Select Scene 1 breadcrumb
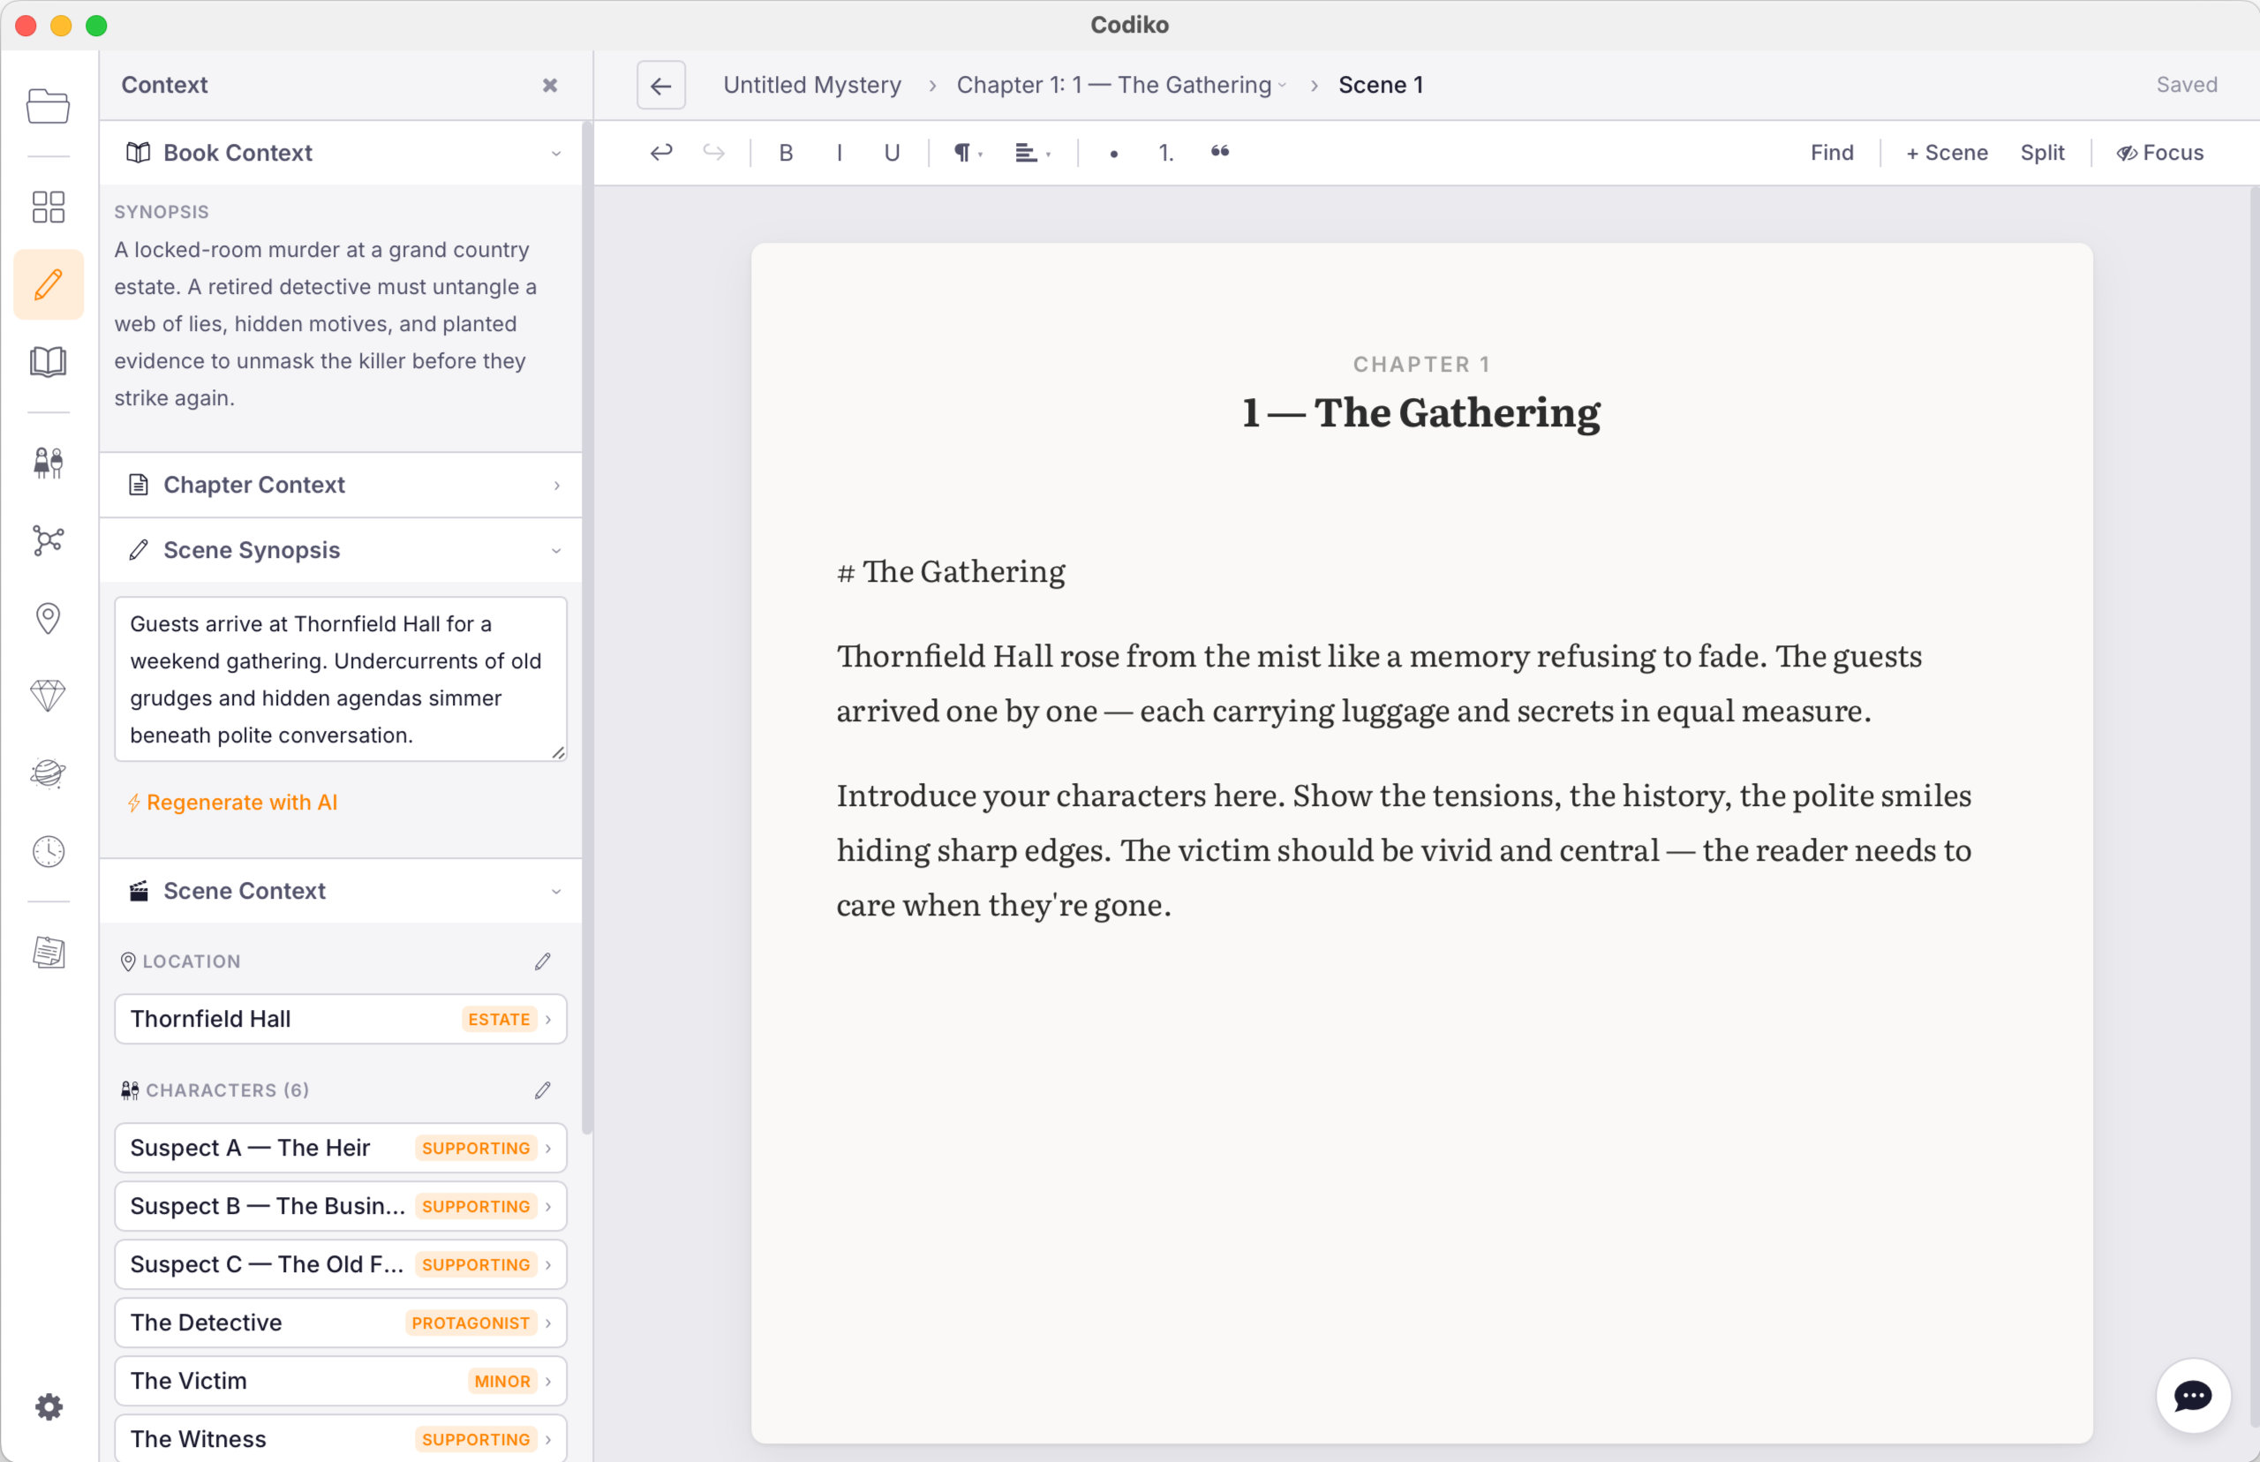This screenshot has height=1462, width=2260. (x=1380, y=86)
